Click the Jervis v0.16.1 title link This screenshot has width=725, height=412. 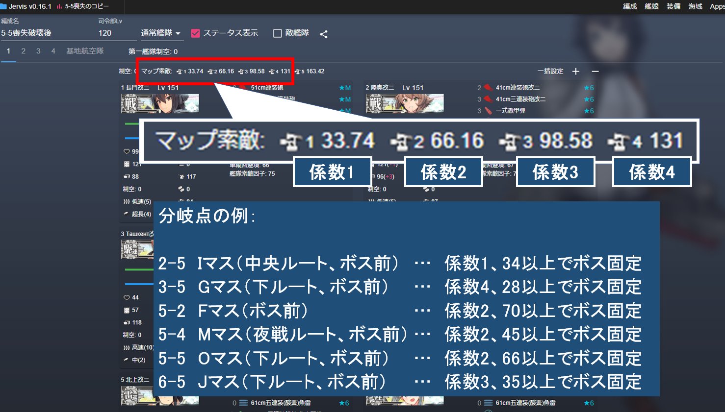[30, 6]
